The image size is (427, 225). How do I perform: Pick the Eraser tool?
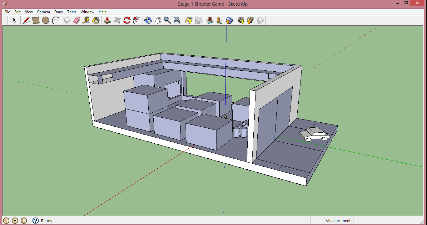pos(77,20)
